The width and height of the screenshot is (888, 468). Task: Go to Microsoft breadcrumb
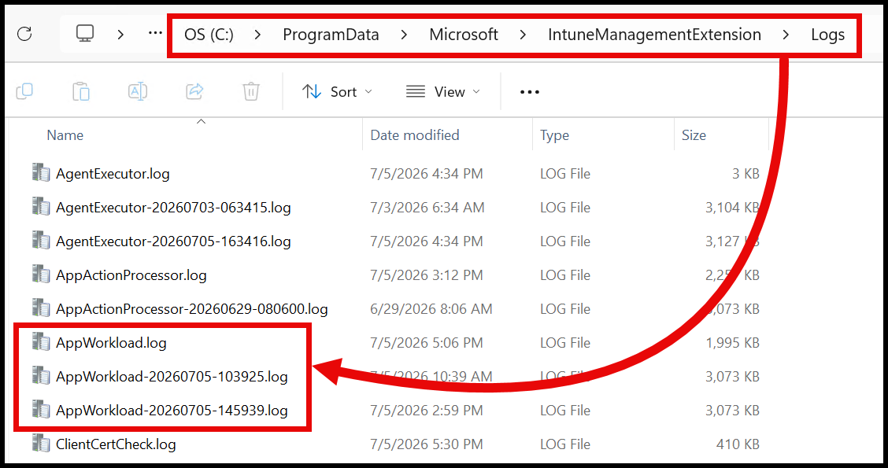tap(463, 35)
